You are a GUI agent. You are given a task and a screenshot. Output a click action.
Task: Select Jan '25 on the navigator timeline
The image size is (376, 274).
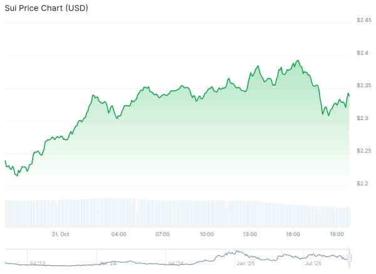click(244, 264)
